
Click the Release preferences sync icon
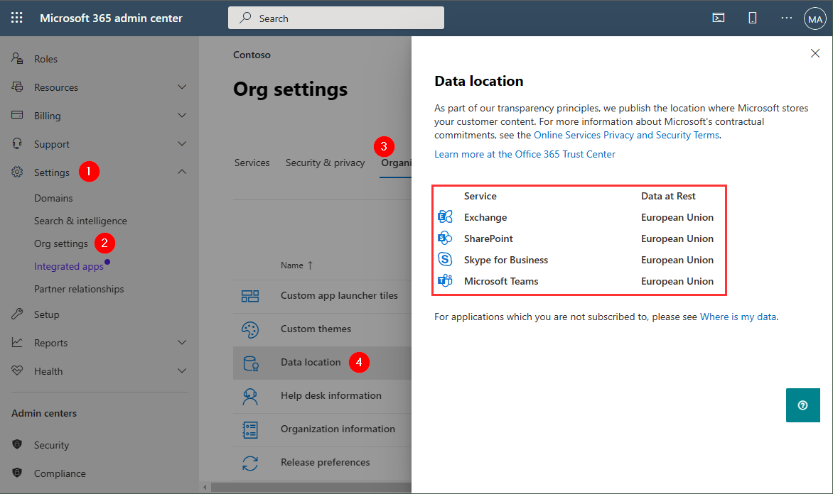[250, 463]
